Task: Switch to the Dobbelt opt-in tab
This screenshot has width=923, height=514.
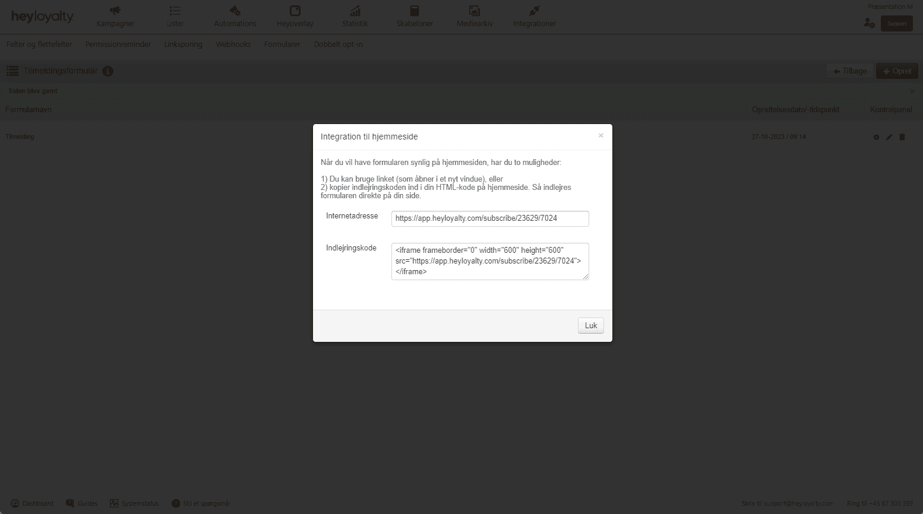Action: point(338,45)
